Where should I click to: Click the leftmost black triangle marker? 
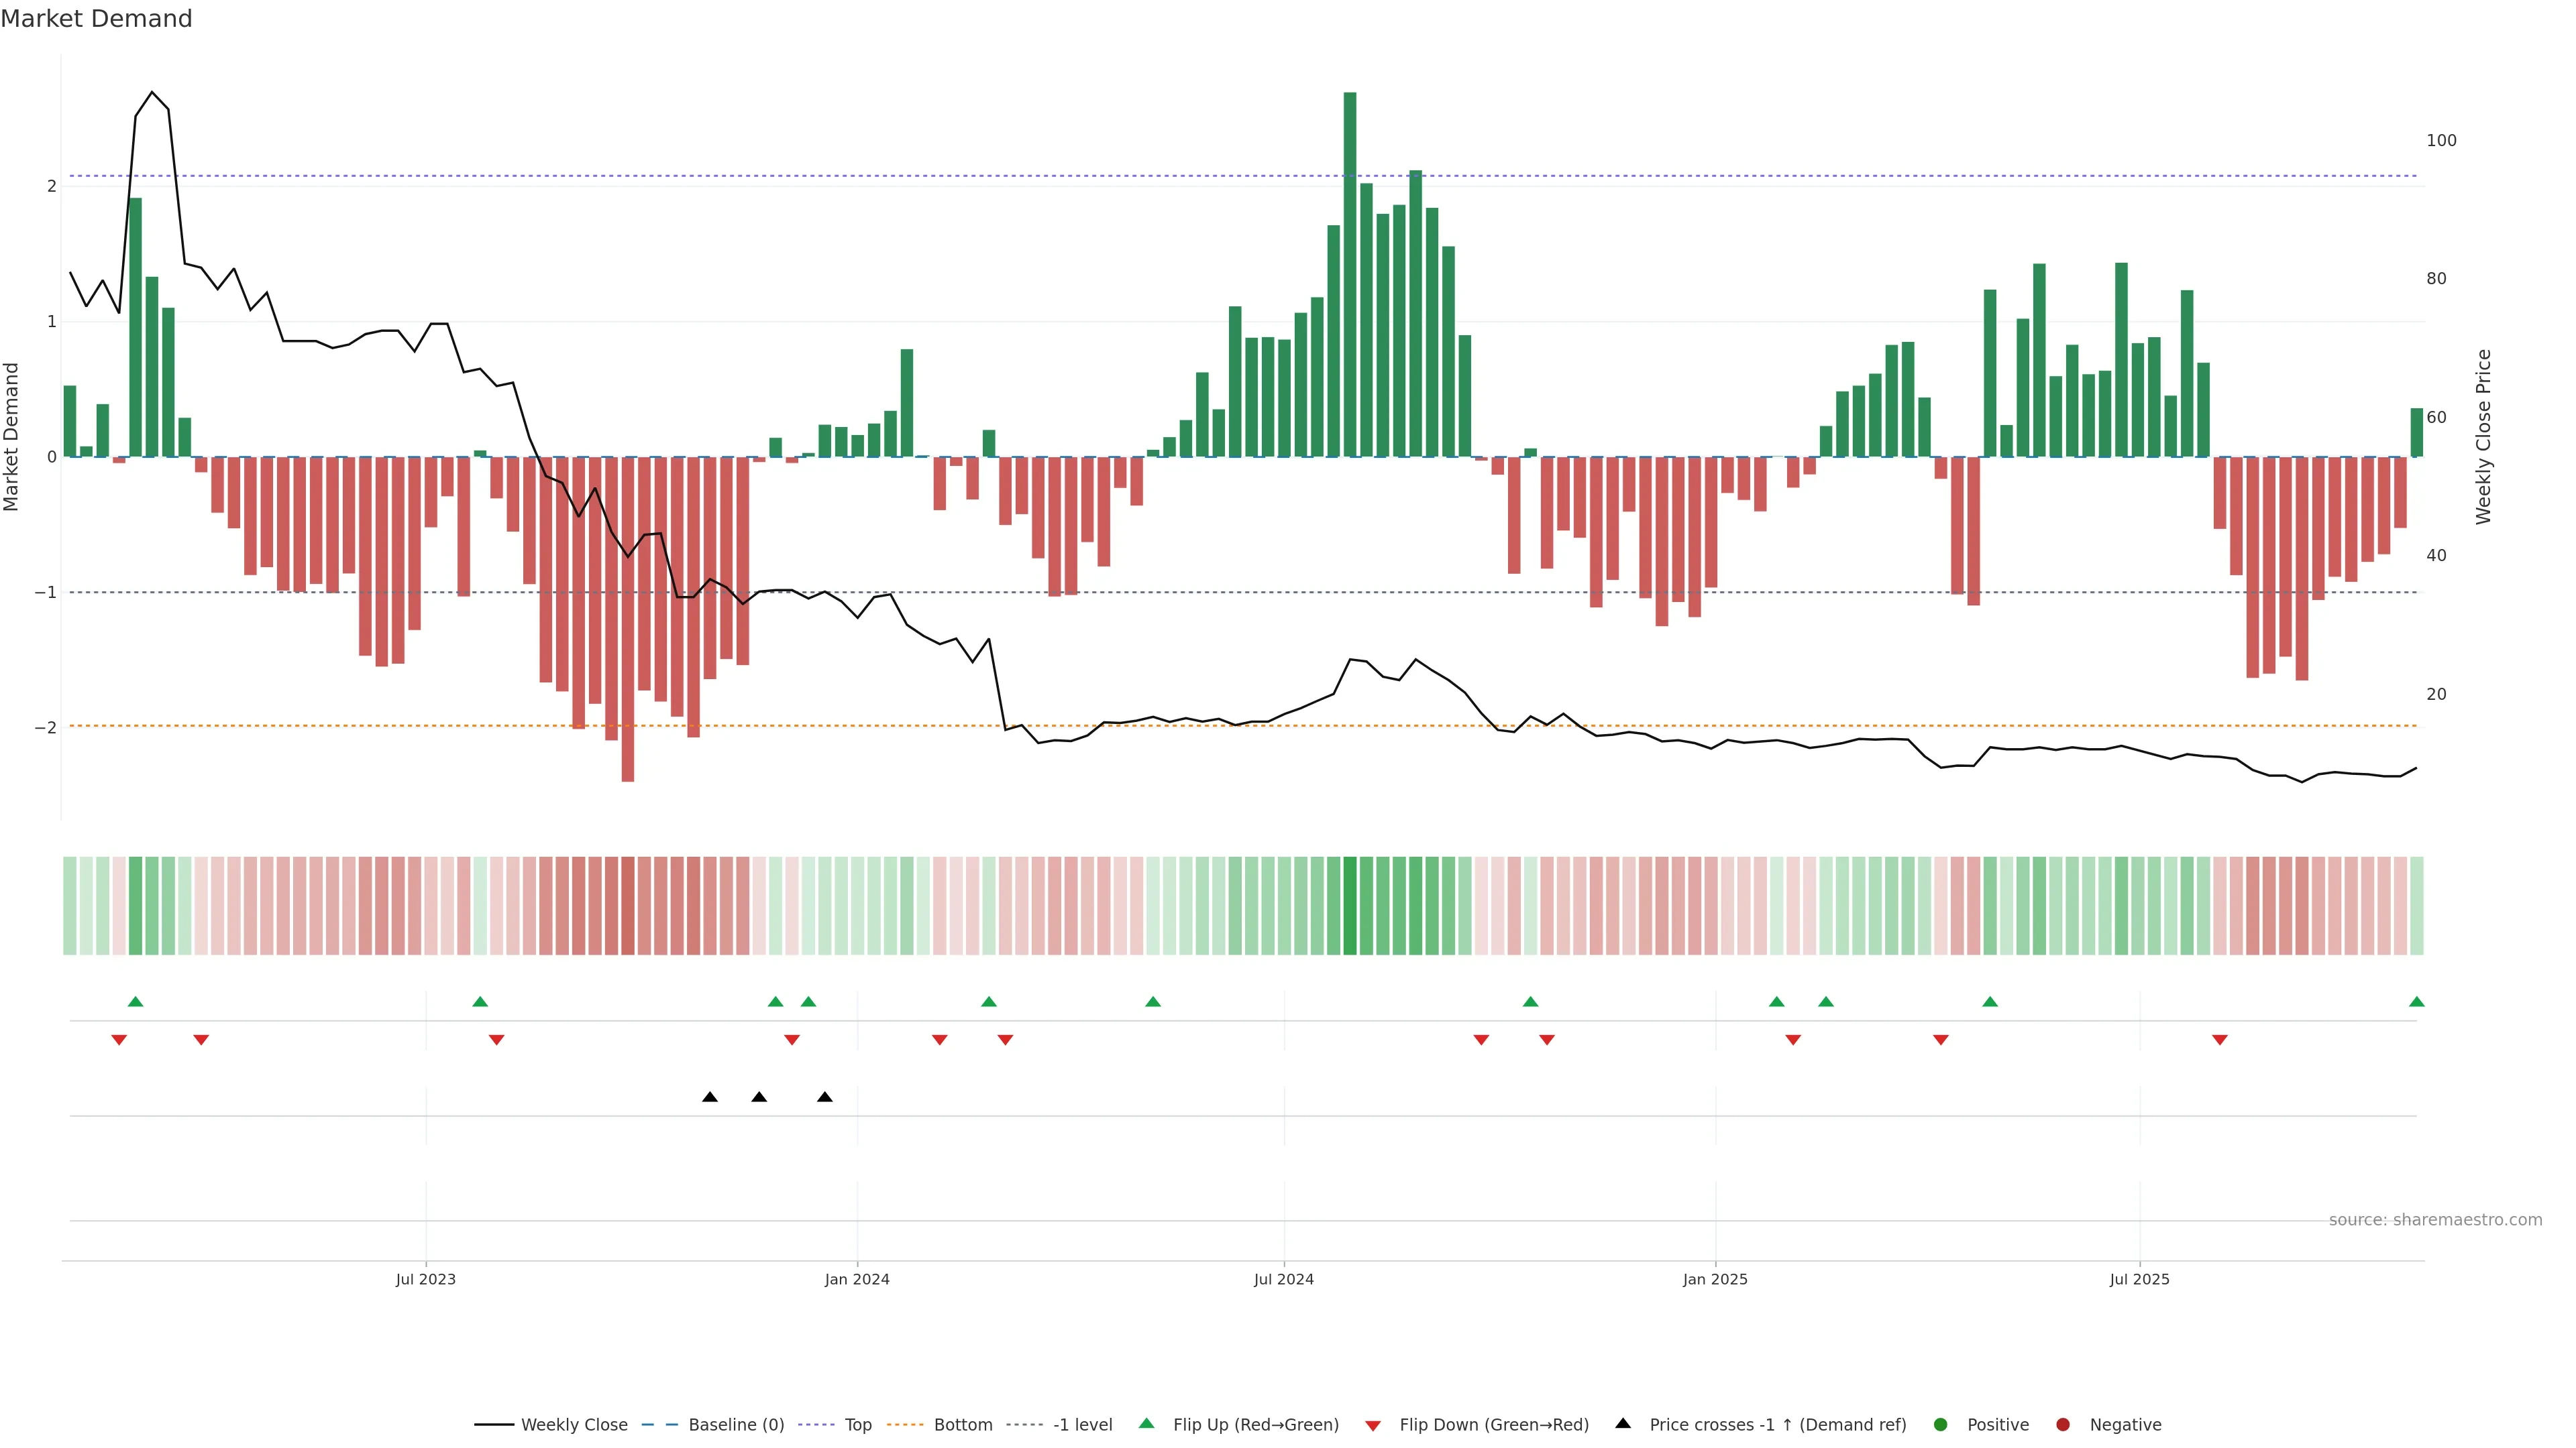pyautogui.click(x=709, y=1097)
